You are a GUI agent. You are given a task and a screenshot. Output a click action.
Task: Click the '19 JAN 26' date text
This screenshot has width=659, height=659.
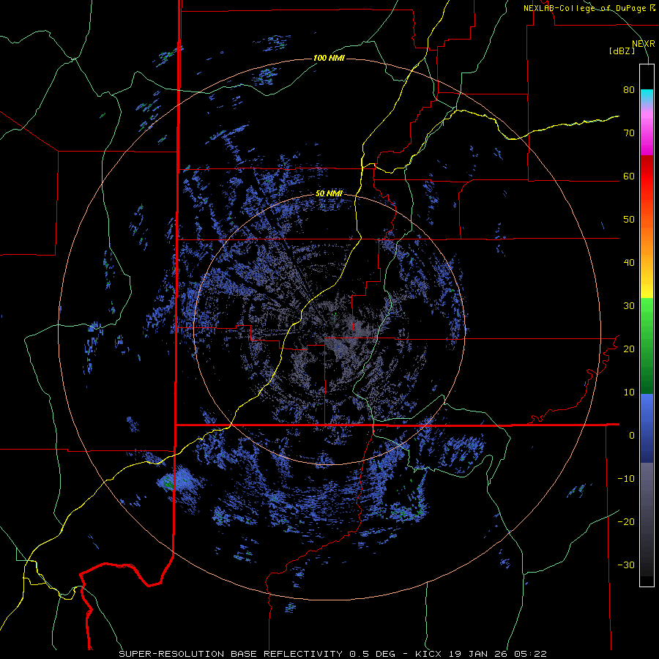[x=478, y=654]
